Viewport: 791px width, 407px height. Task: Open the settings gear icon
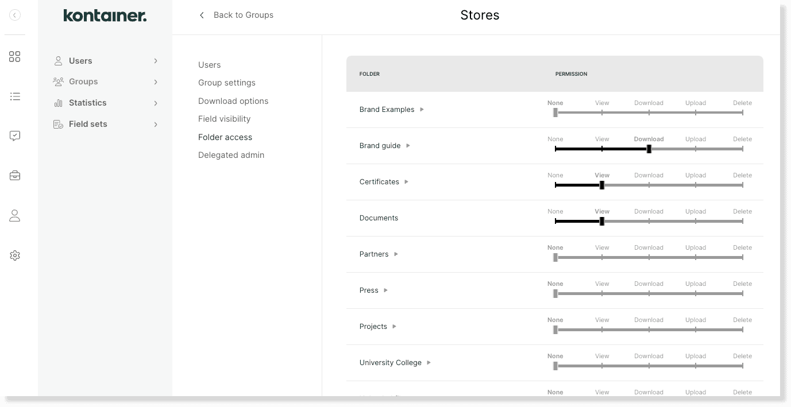(x=15, y=255)
